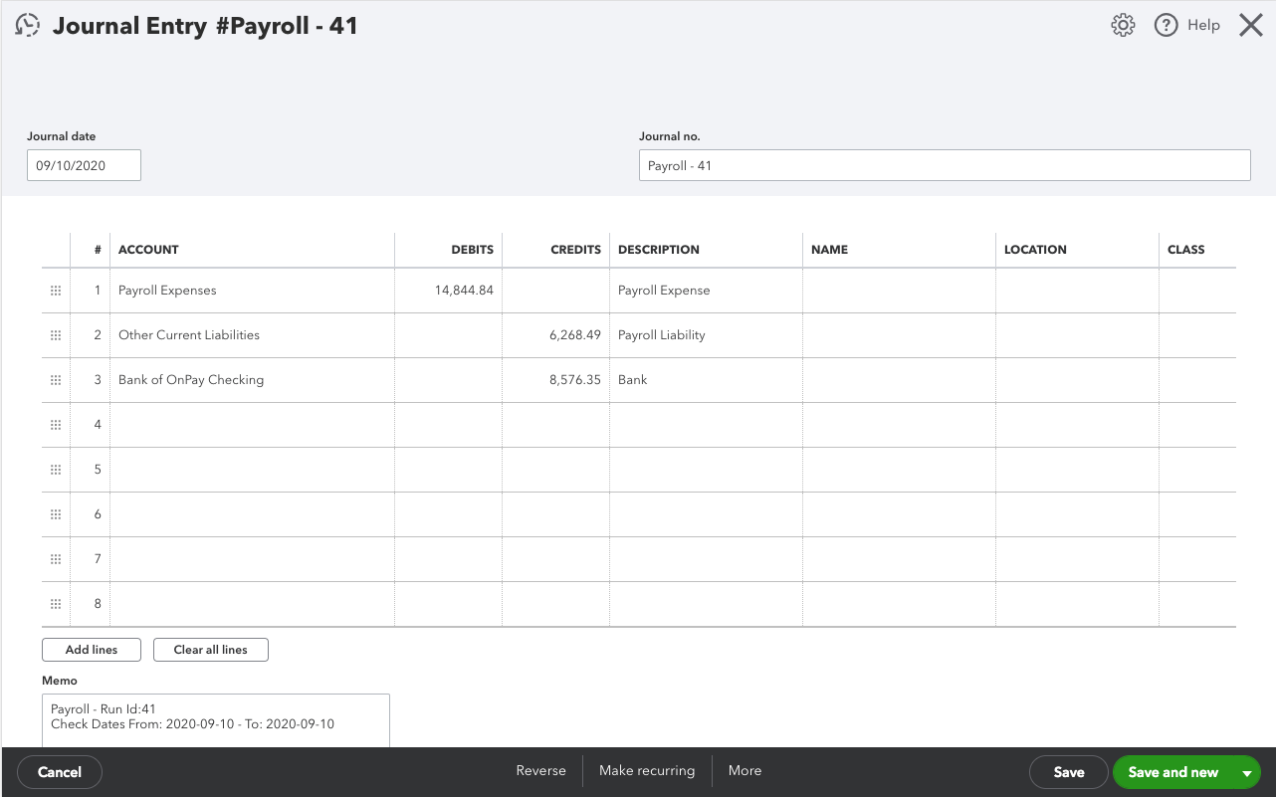This screenshot has height=797, width=1276.
Task: Edit the Journal date field
Action: [x=84, y=164]
